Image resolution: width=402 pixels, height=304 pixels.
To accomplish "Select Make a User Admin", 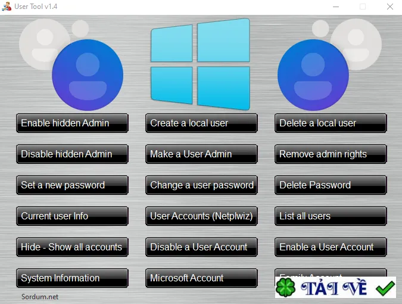I will point(201,154).
